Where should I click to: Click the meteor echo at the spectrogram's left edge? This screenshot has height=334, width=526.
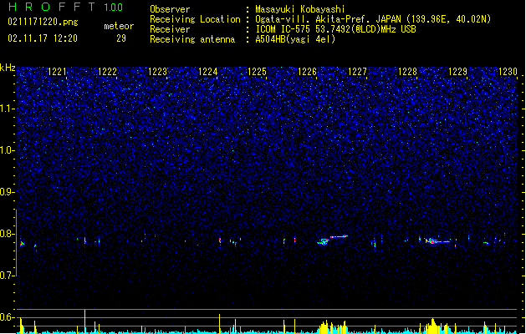click(22, 243)
